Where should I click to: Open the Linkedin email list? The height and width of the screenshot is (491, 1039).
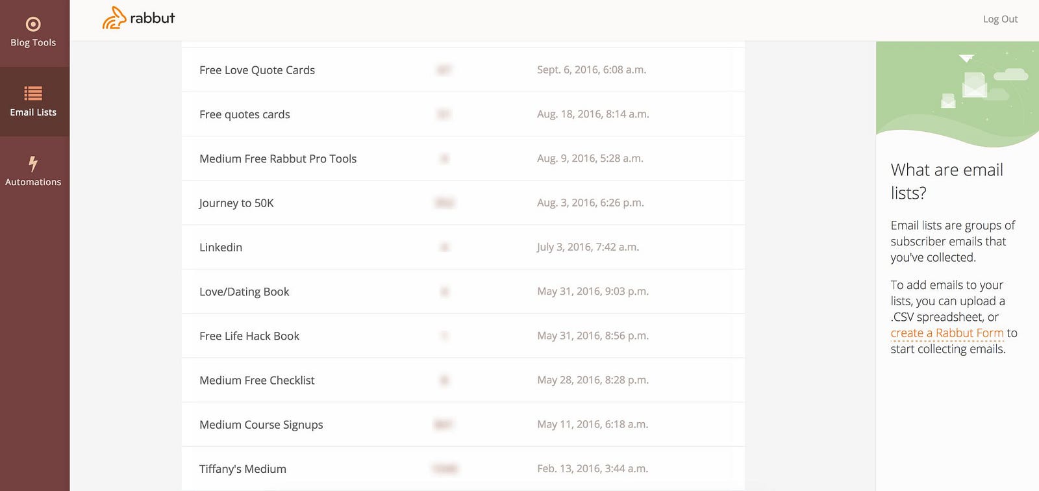click(x=221, y=247)
